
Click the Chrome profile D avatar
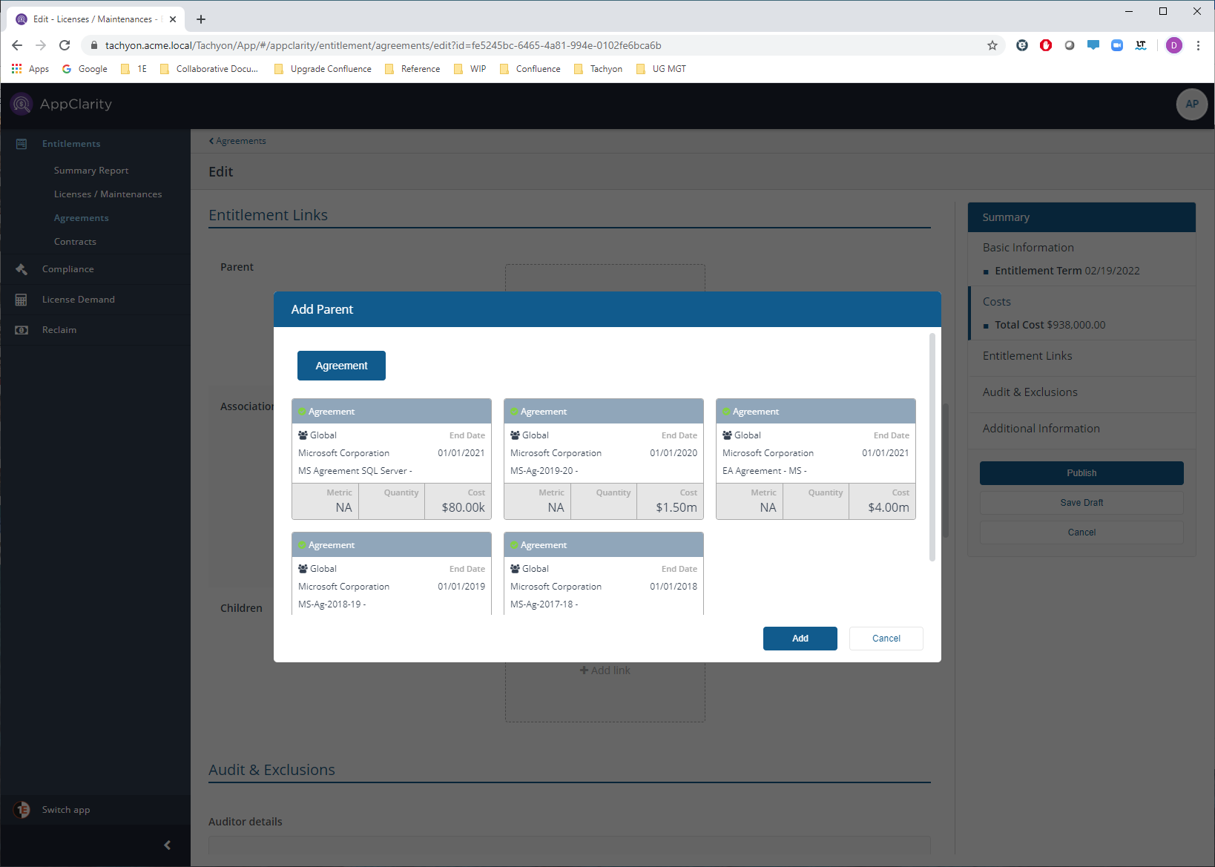coord(1174,45)
